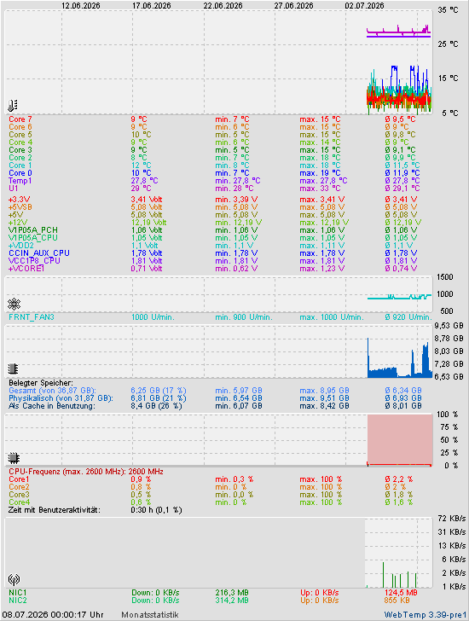Click the CPU-Frequenz text line
The image size is (469, 621).
click(86, 472)
